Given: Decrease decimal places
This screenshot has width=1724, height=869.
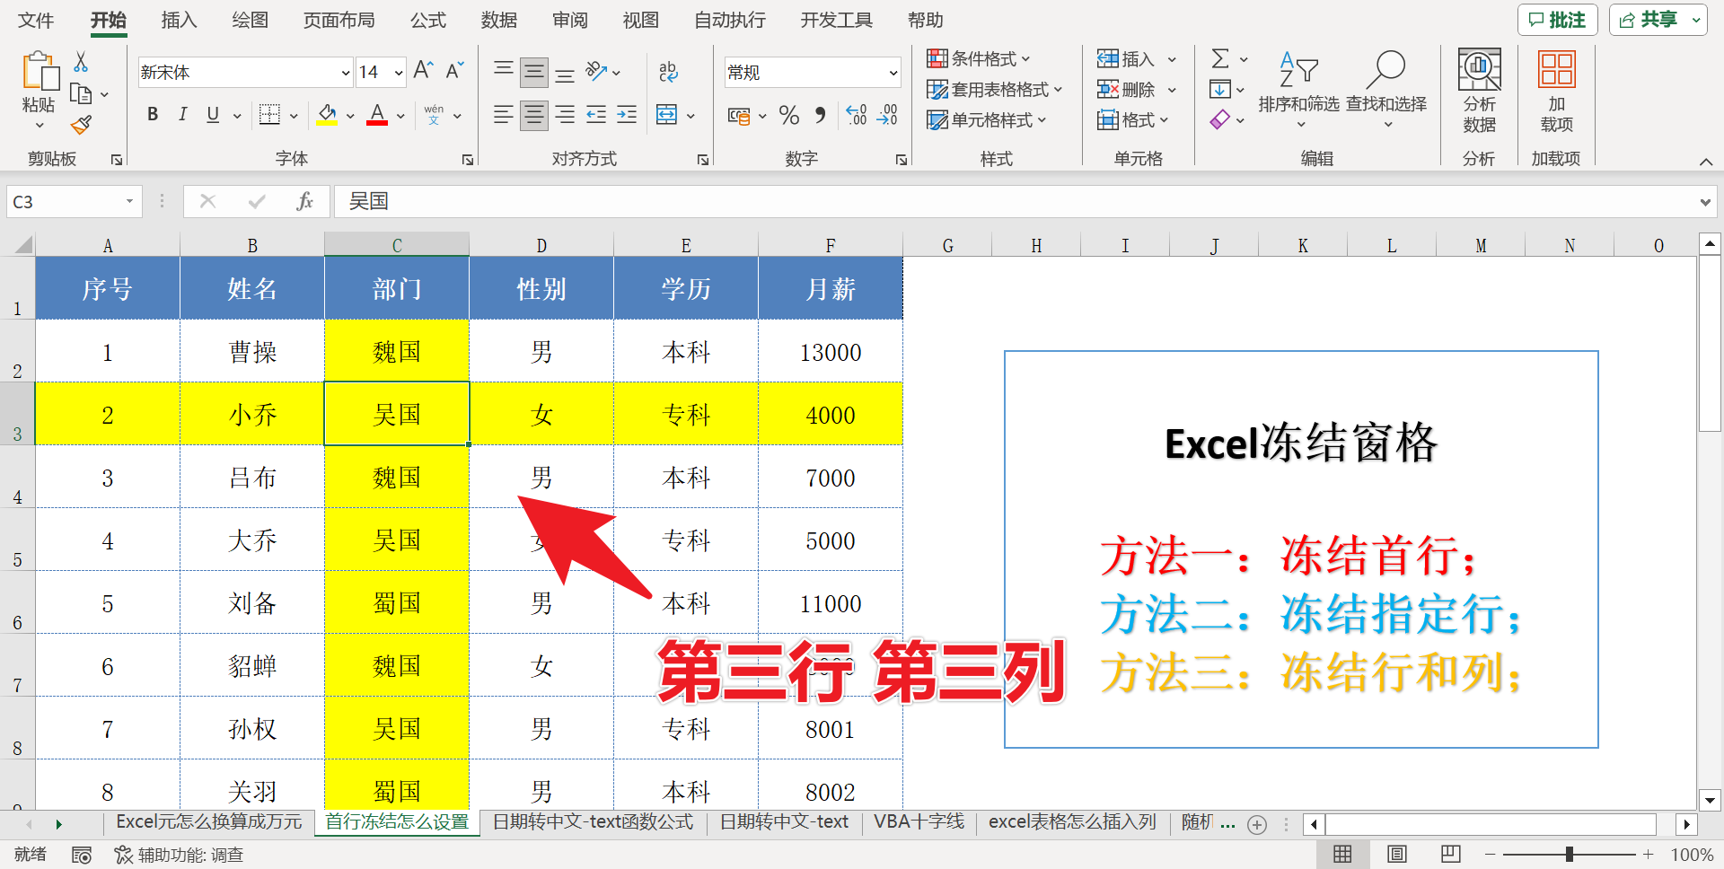Looking at the screenshot, I should pos(887,115).
